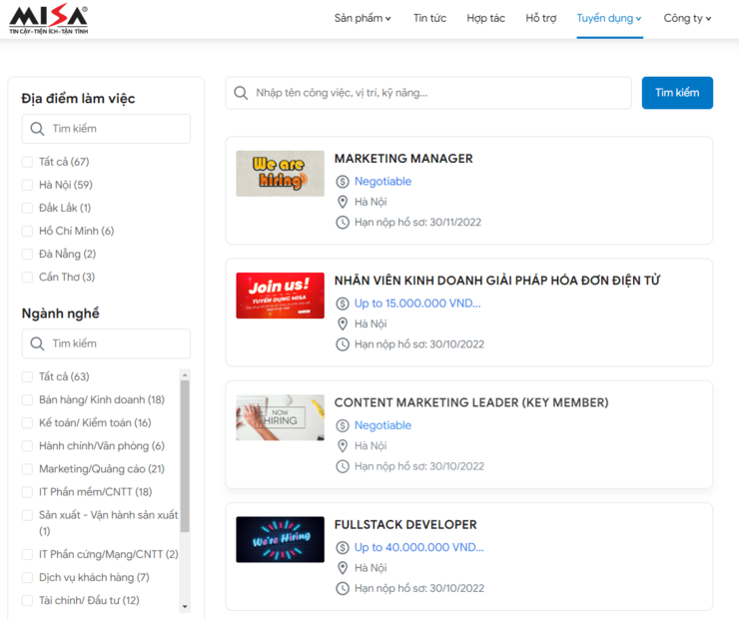Viewport: 739px width, 619px height.
Task: Expand the Công ty dropdown menu
Action: (687, 18)
